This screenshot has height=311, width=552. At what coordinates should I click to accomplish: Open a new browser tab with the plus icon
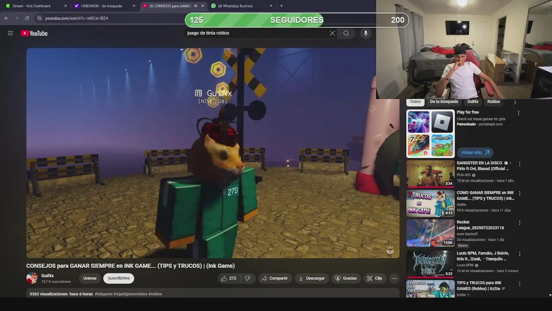click(281, 6)
